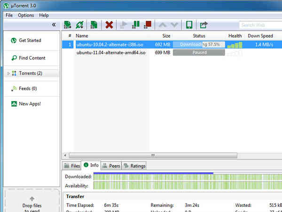Expand the Torrents (2) tree node

[x=8, y=73]
